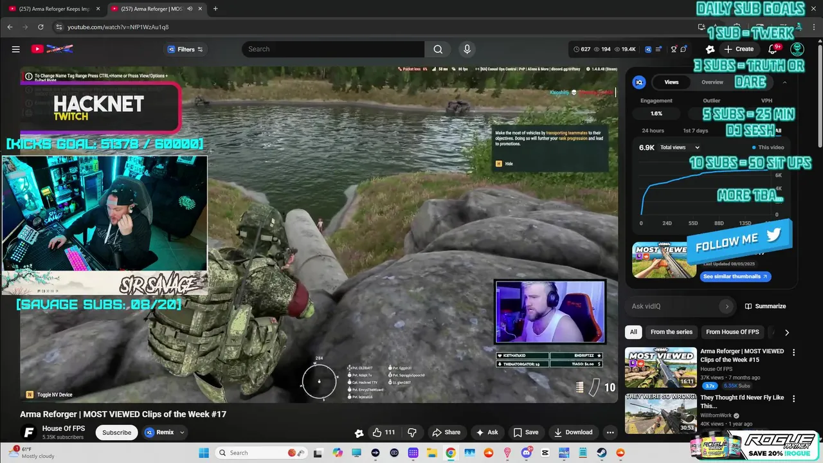Dislike the video with thumbs down
This screenshot has height=463, width=823.
tap(412, 432)
